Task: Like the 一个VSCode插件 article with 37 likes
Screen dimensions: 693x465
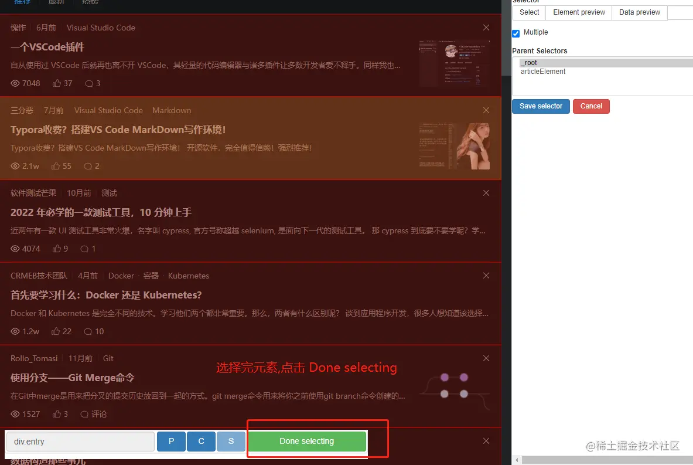Action: click(x=62, y=83)
